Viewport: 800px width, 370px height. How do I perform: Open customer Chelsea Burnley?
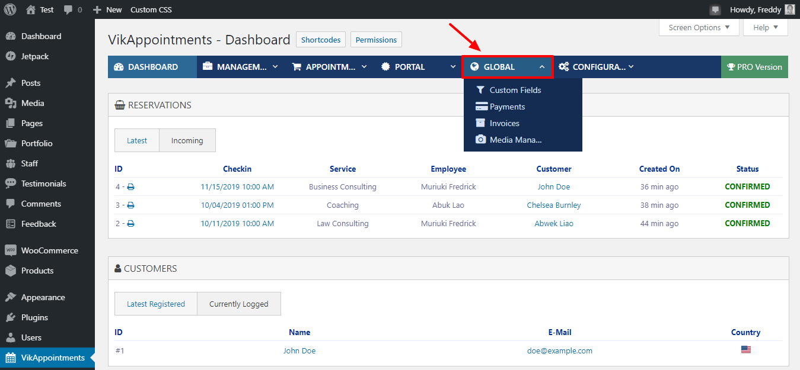coord(554,205)
